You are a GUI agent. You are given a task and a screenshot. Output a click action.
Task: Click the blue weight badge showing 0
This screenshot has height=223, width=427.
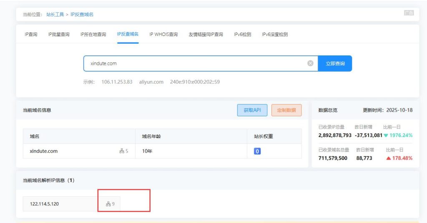(x=257, y=151)
